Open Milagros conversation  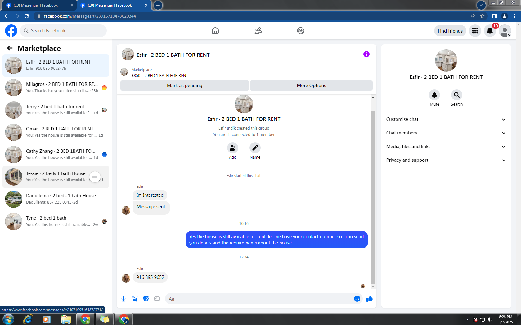point(56,88)
